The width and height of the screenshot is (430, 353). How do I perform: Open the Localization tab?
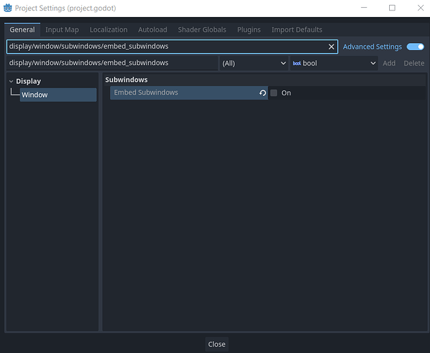point(109,30)
